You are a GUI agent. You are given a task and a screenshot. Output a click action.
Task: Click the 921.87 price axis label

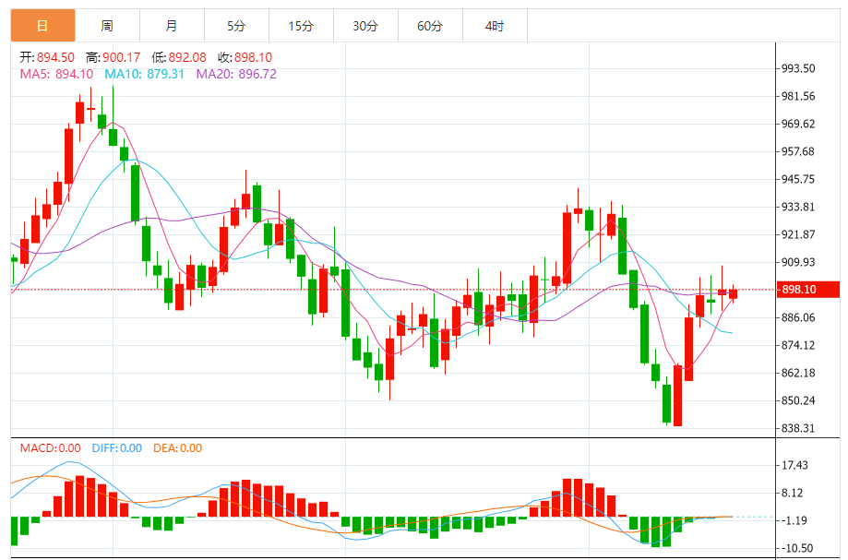click(798, 234)
